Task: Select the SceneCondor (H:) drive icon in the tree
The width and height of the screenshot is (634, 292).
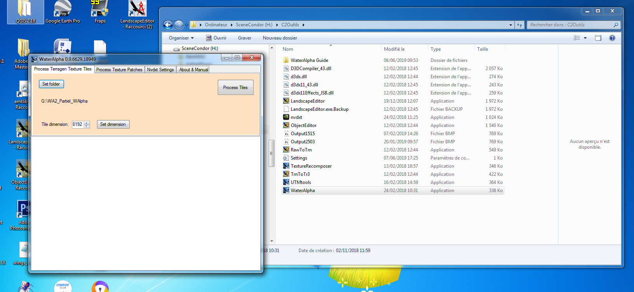Action: [177, 49]
